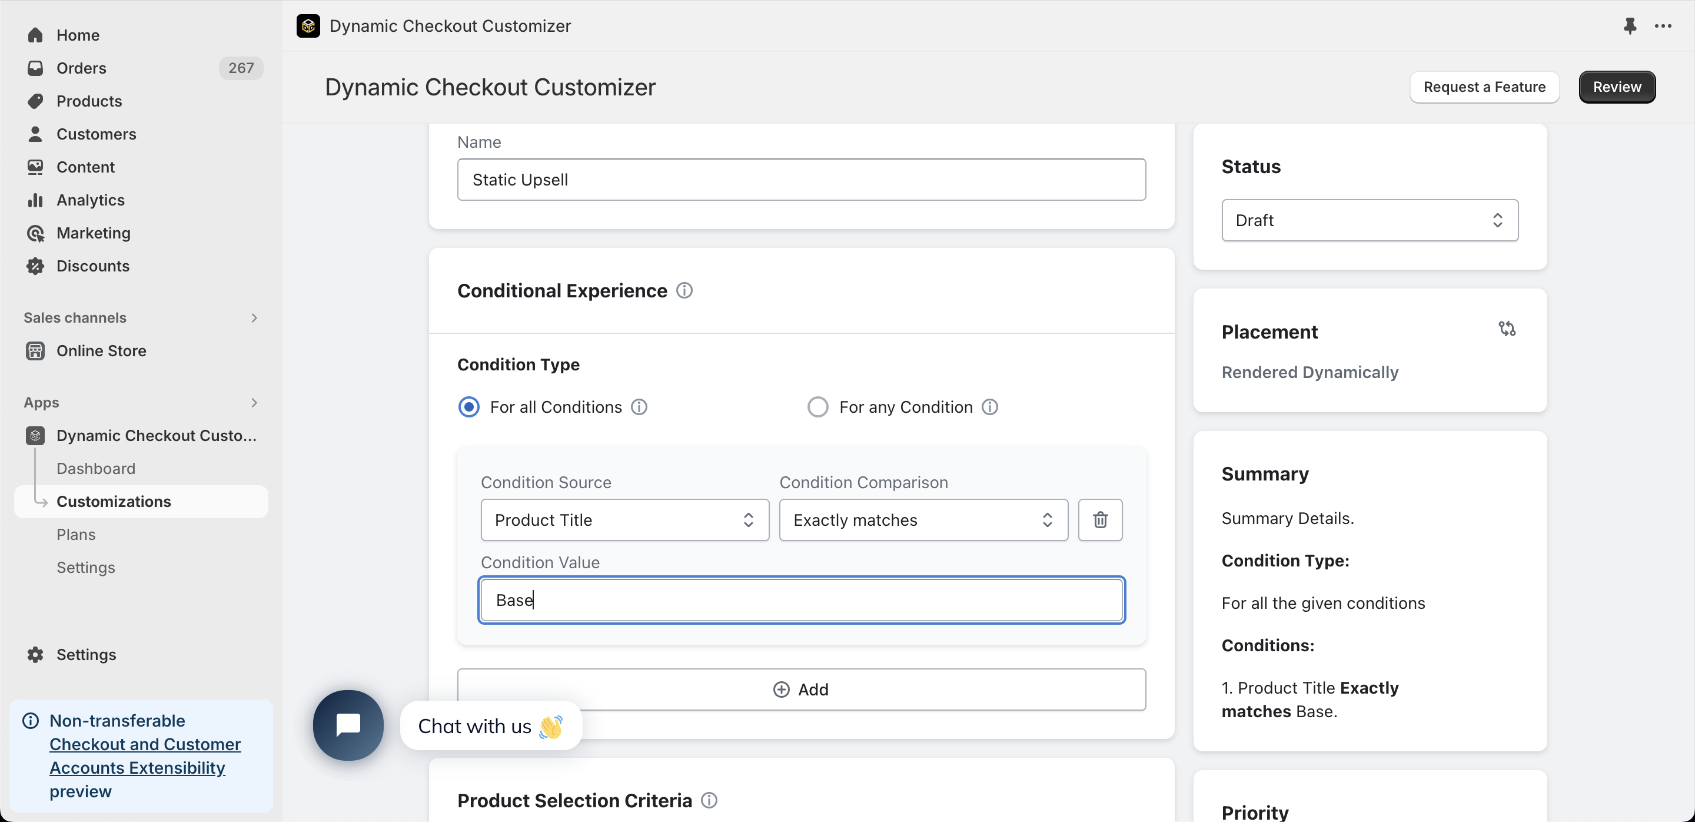
Task: Click the Review button
Action: coord(1617,87)
